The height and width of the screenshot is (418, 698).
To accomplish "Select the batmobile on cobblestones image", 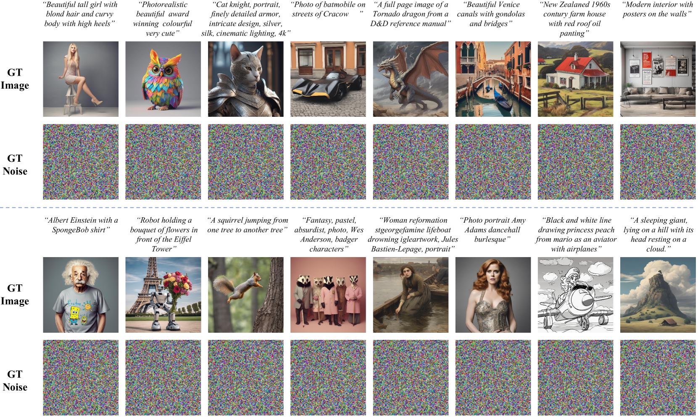I will coord(328,79).
